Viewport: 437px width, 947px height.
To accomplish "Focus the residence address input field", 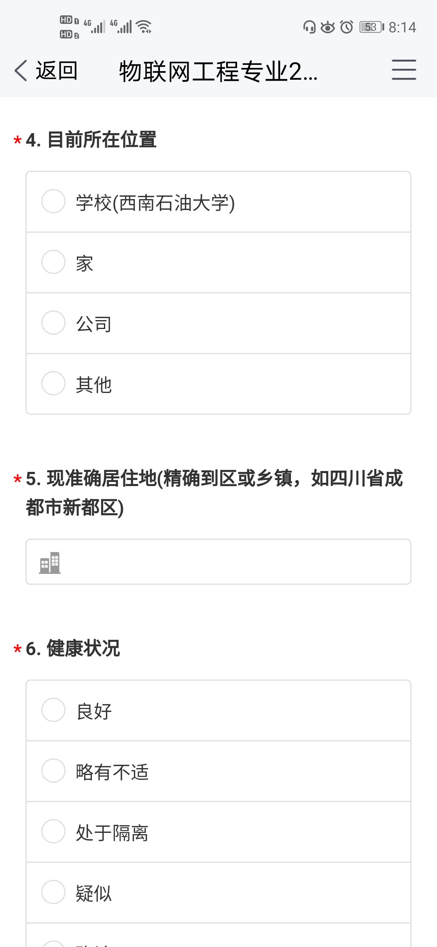I will pos(235,562).
